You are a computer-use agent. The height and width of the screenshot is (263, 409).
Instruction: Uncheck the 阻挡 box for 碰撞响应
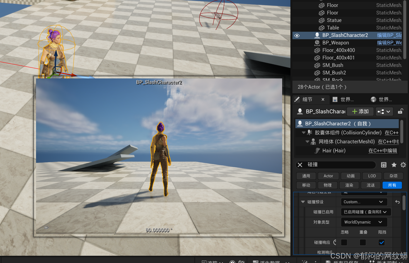point(382,242)
